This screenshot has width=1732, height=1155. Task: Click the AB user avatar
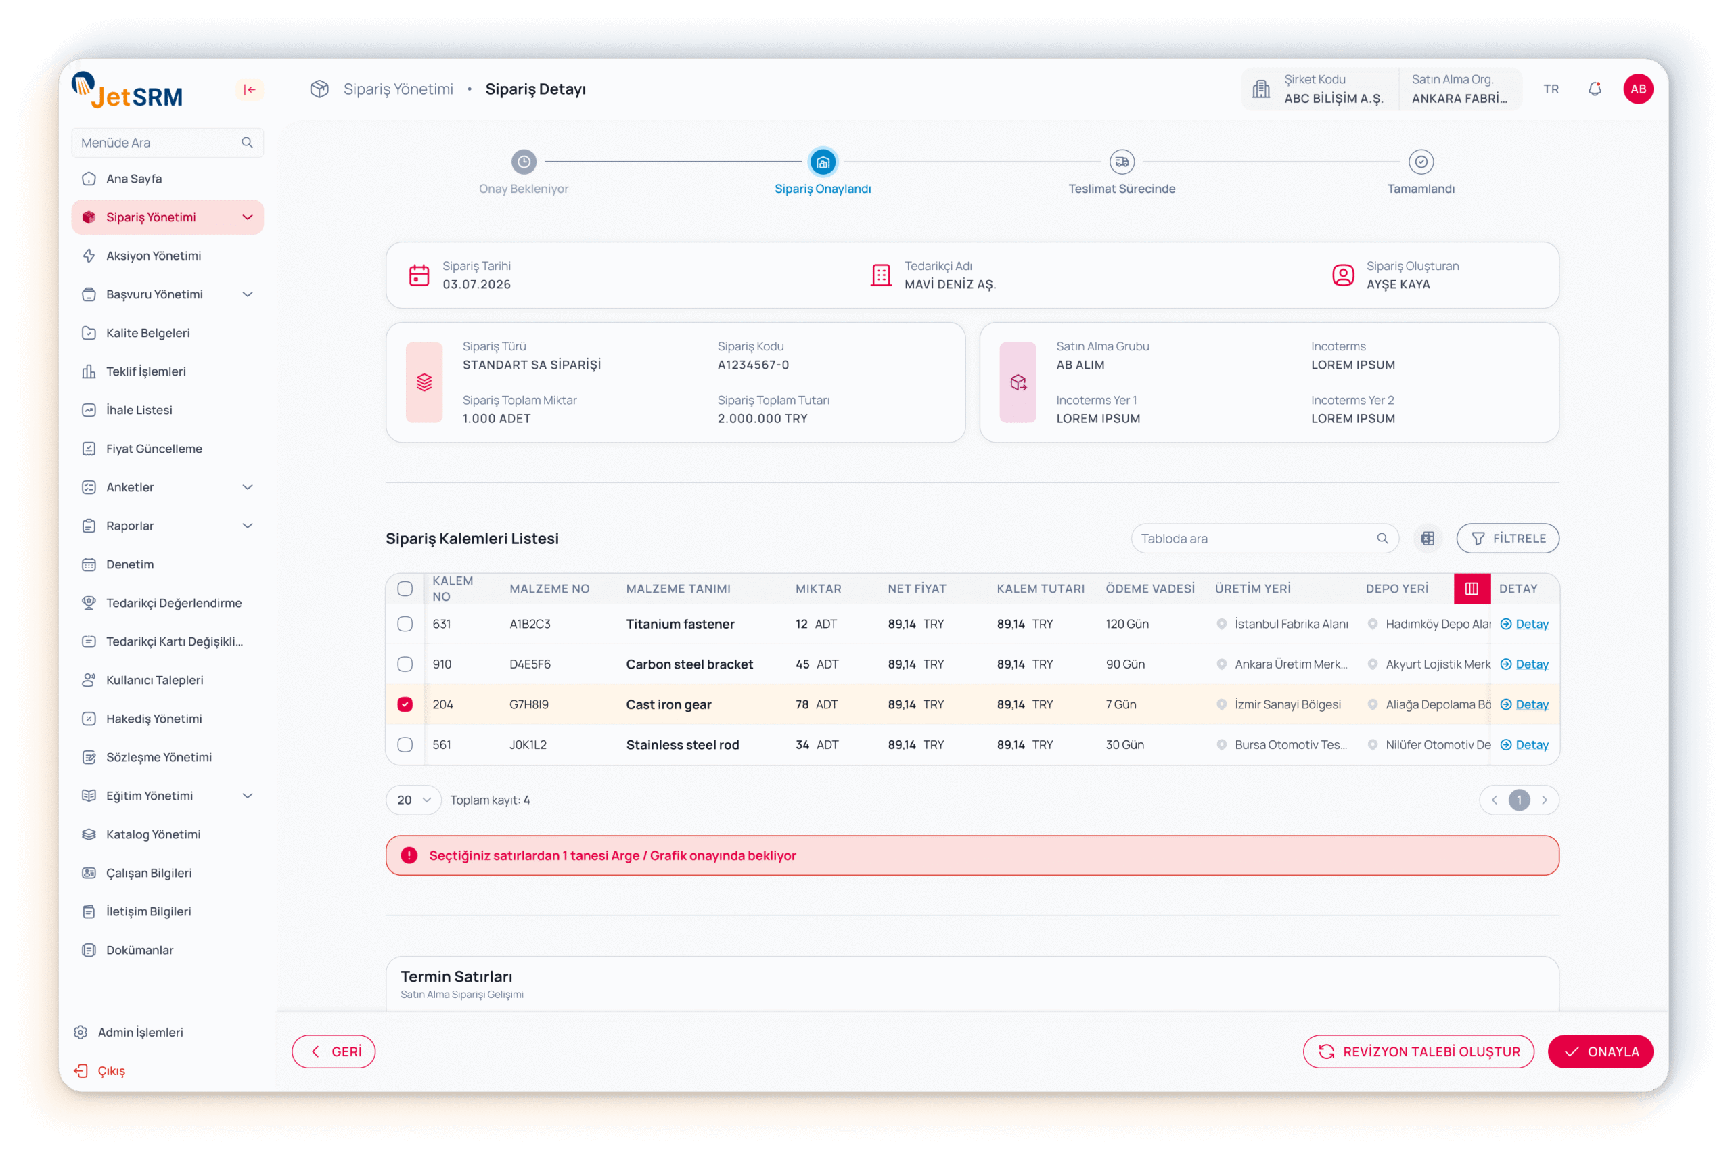(x=1638, y=89)
